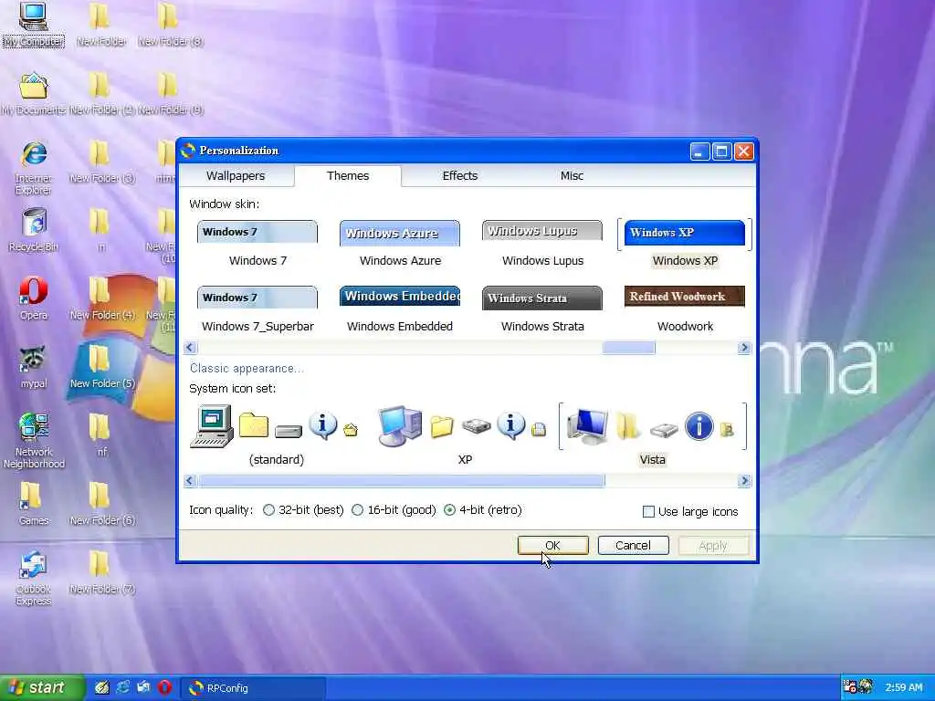The width and height of the screenshot is (935, 701).
Task: Confirm with the OK button
Action: 552,546
